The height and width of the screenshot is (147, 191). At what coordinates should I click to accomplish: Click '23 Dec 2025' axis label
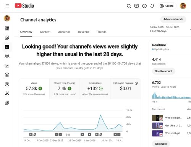pos(57,141)
